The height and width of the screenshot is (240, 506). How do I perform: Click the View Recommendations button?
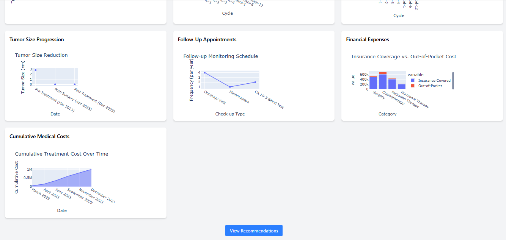coord(254,231)
